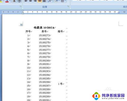Screen dimensions: 127x101
Task: Click the cell containing 15190277
Action: 44,50
